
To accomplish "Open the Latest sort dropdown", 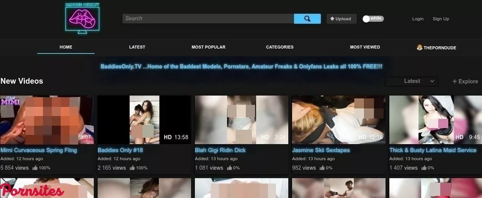I will coord(411,82).
